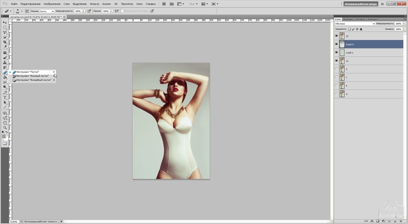Open the Фильтр menu
Screen dimensions: 408x224
click(x=94, y=4)
